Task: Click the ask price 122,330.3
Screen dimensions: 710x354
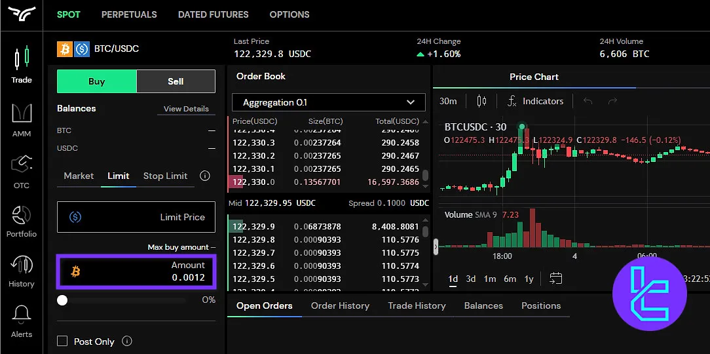Action: click(x=253, y=143)
